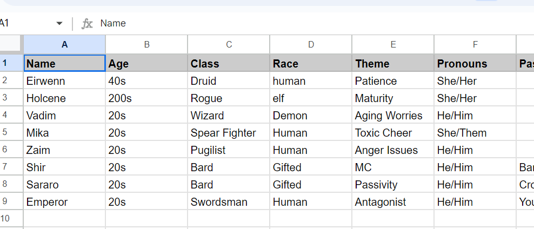Select column F header

[475, 44]
